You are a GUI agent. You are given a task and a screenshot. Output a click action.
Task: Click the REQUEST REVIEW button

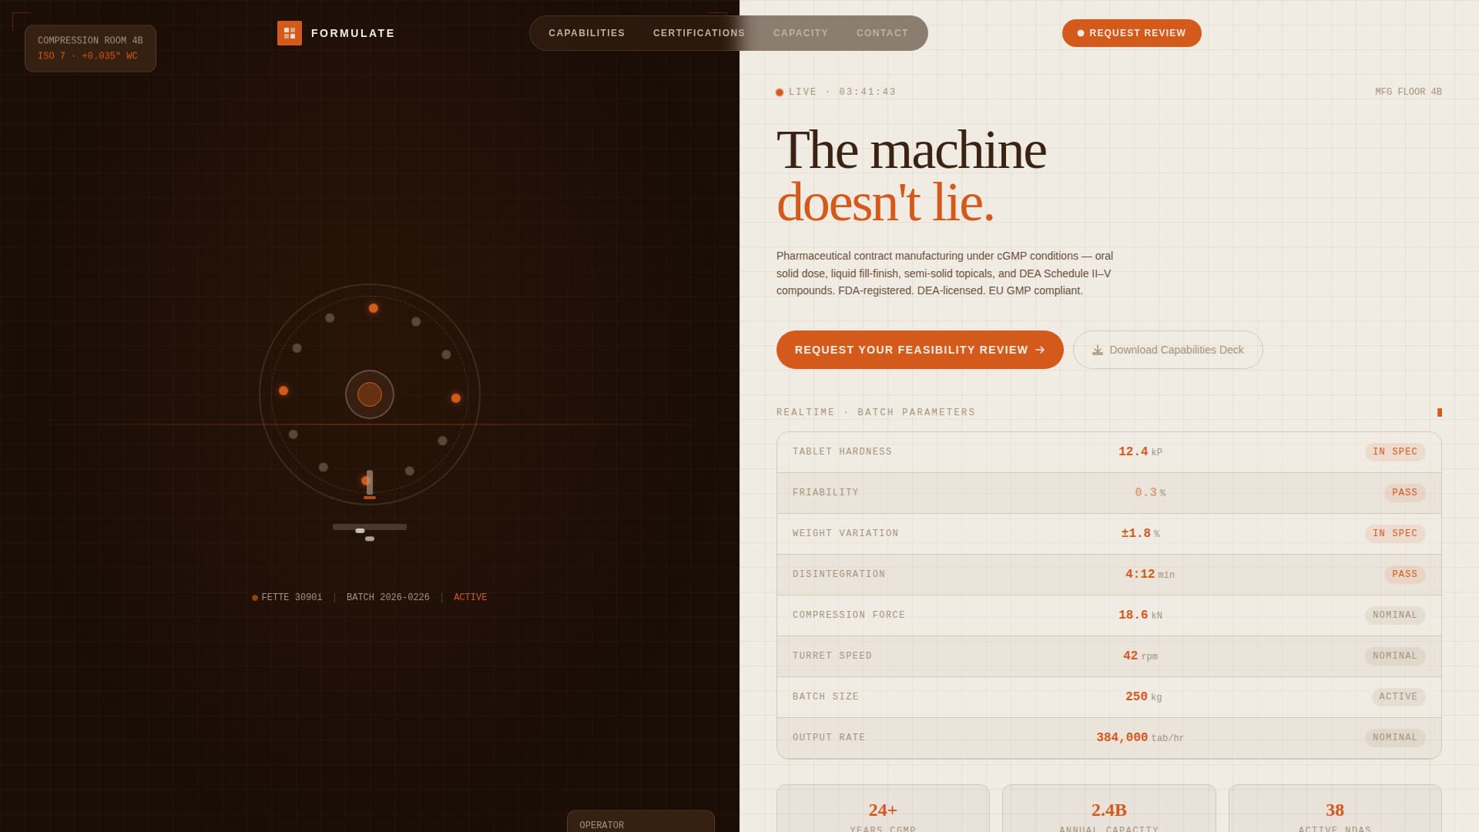click(1132, 33)
